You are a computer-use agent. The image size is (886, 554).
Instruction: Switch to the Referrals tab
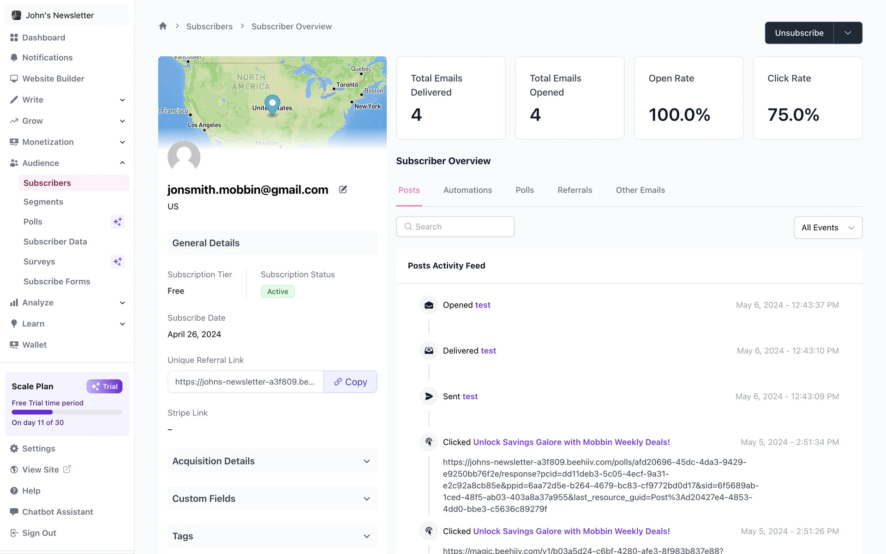tap(575, 190)
